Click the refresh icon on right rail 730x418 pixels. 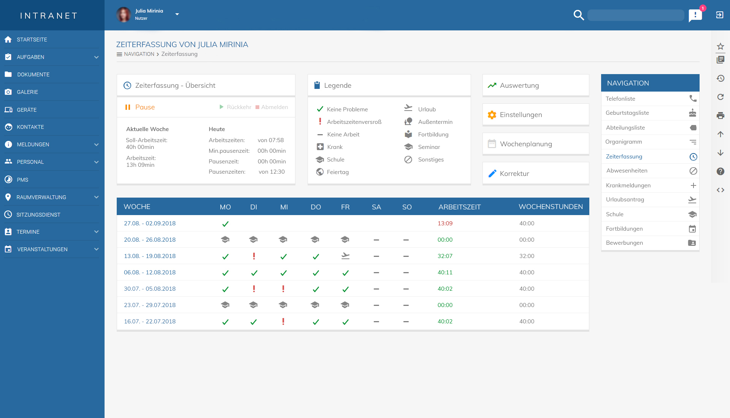[x=720, y=97]
